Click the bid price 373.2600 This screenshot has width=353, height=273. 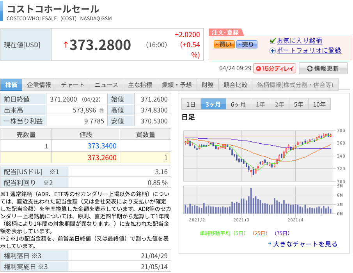pos(102,157)
